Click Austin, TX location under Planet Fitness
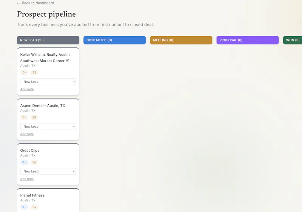Image resolution: width=302 pixels, height=212 pixels. point(28,200)
